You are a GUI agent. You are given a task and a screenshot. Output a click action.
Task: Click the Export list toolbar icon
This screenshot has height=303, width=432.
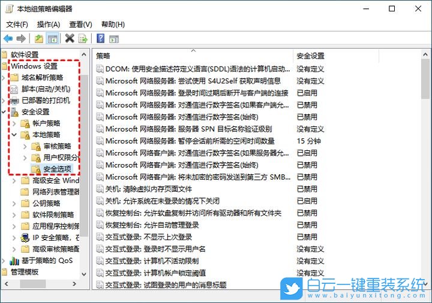tap(83, 38)
